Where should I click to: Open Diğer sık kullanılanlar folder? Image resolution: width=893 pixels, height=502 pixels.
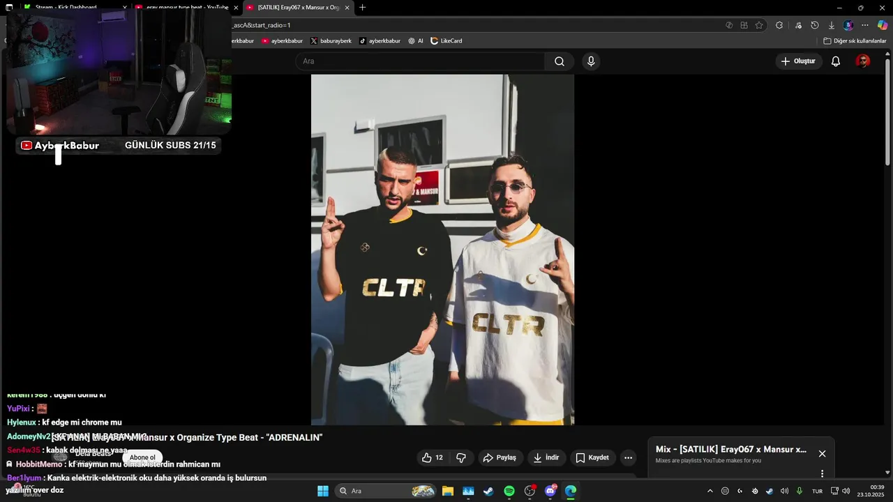coord(855,41)
